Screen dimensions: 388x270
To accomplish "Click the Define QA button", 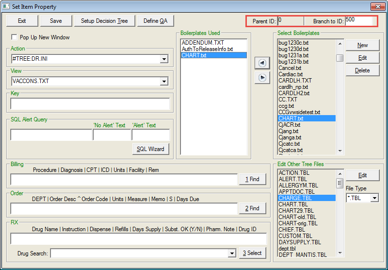I will point(155,21).
